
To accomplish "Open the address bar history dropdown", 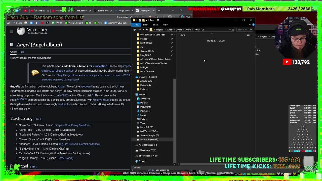I will pyautogui.click(x=230, y=30).
